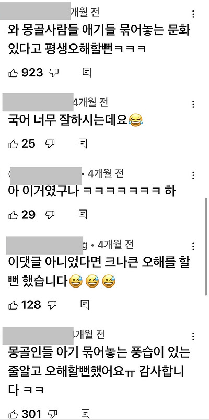Open reply box for 아 이거였구나 comment
209x420 pixels.
tap(83, 214)
